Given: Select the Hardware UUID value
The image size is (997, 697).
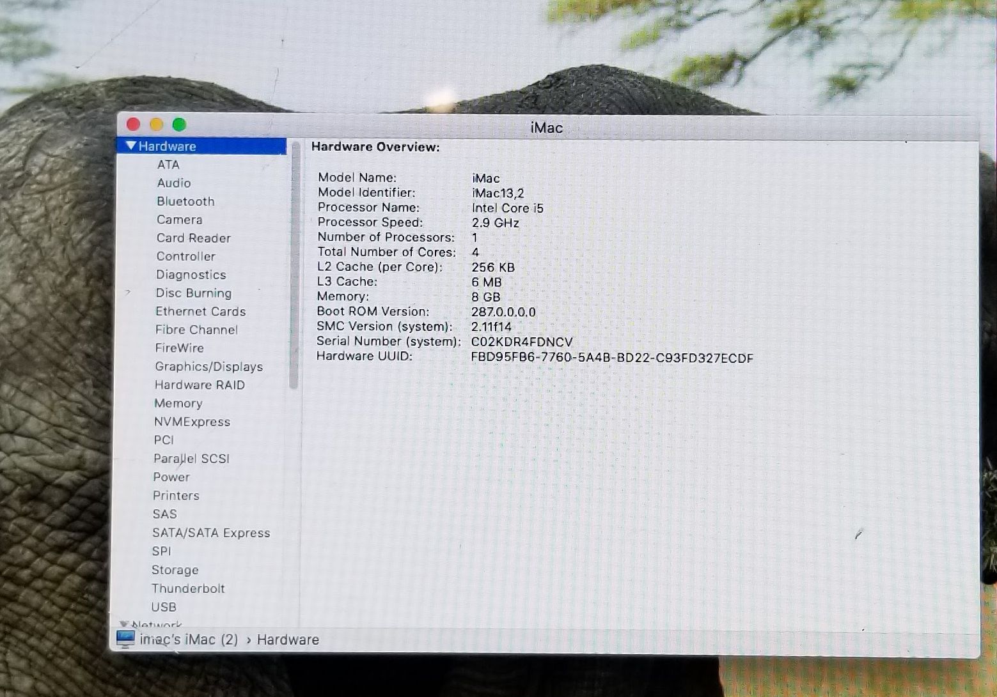Looking at the screenshot, I should [611, 358].
